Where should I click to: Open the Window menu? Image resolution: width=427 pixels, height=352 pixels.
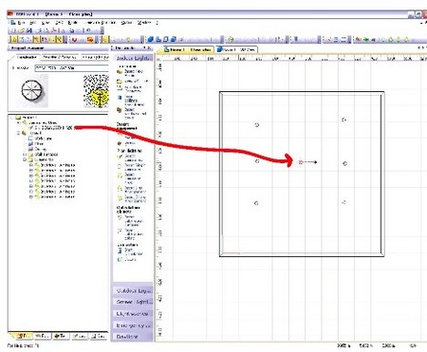(x=144, y=23)
